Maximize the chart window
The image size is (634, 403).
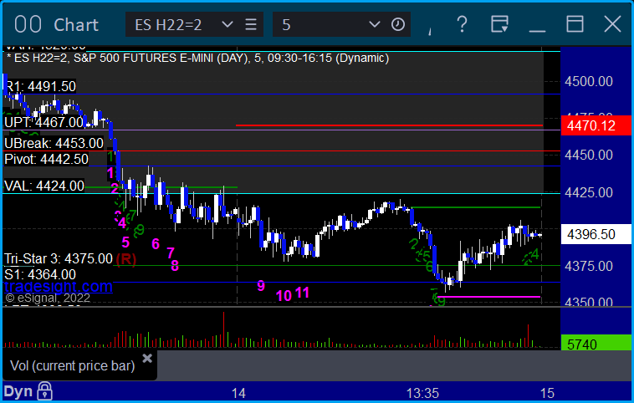575,24
